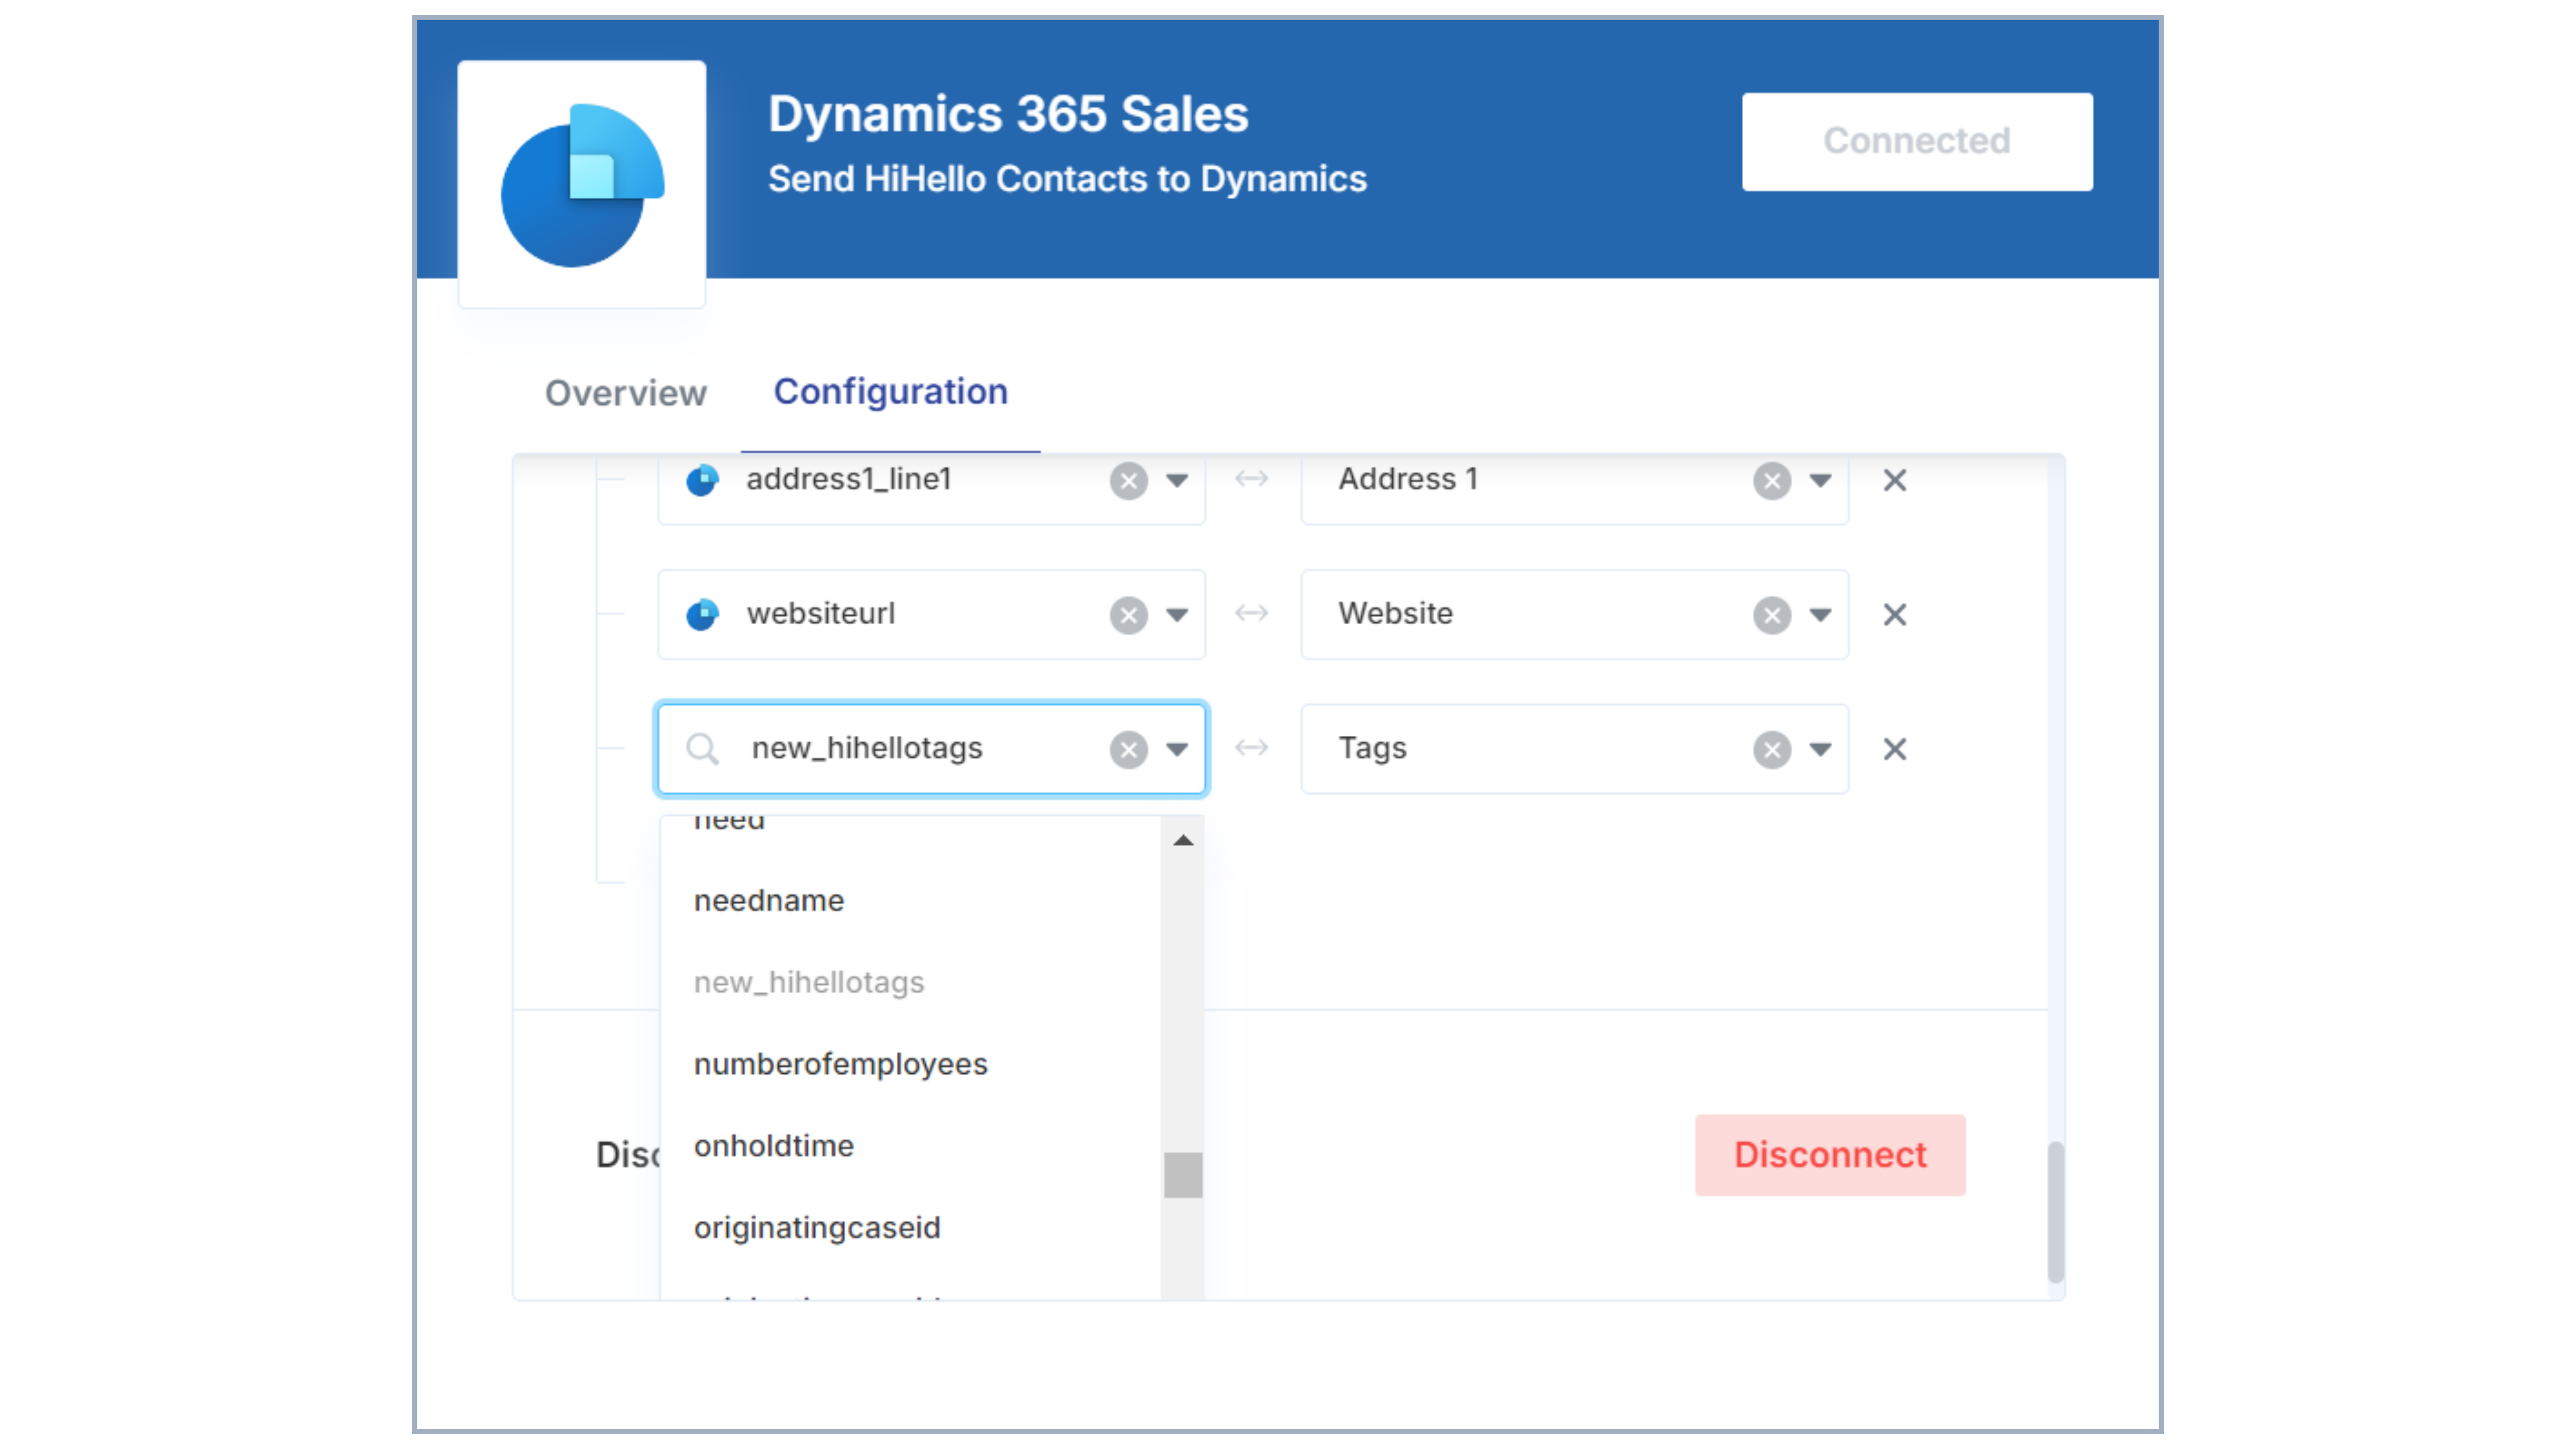This screenshot has width=2576, height=1449.
Task: Click the Dynamics icon beside websiteurl
Action: [702, 615]
